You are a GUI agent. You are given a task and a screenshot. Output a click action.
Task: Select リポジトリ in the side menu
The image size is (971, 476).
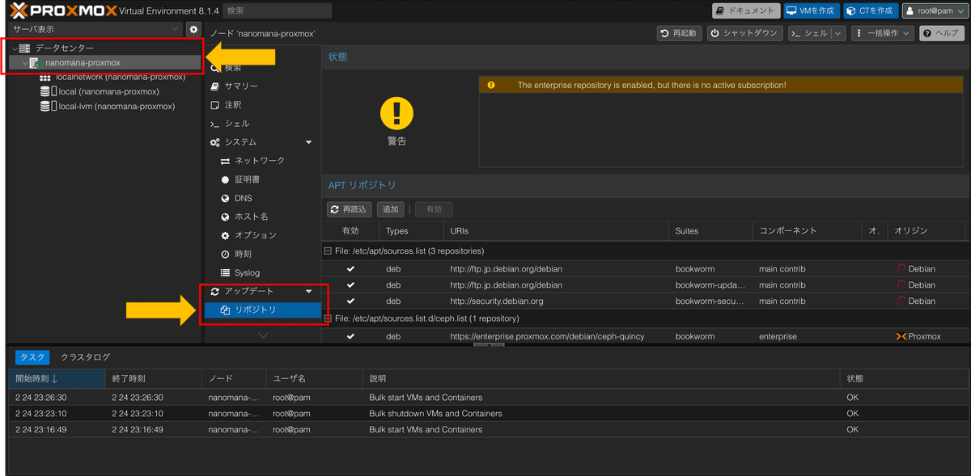click(x=263, y=310)
